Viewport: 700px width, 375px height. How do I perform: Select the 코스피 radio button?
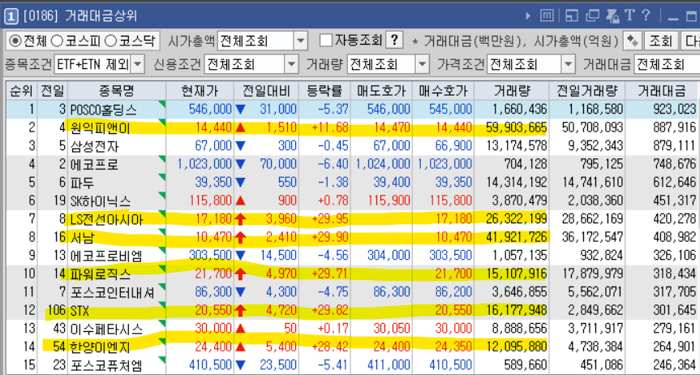point(75,41)
